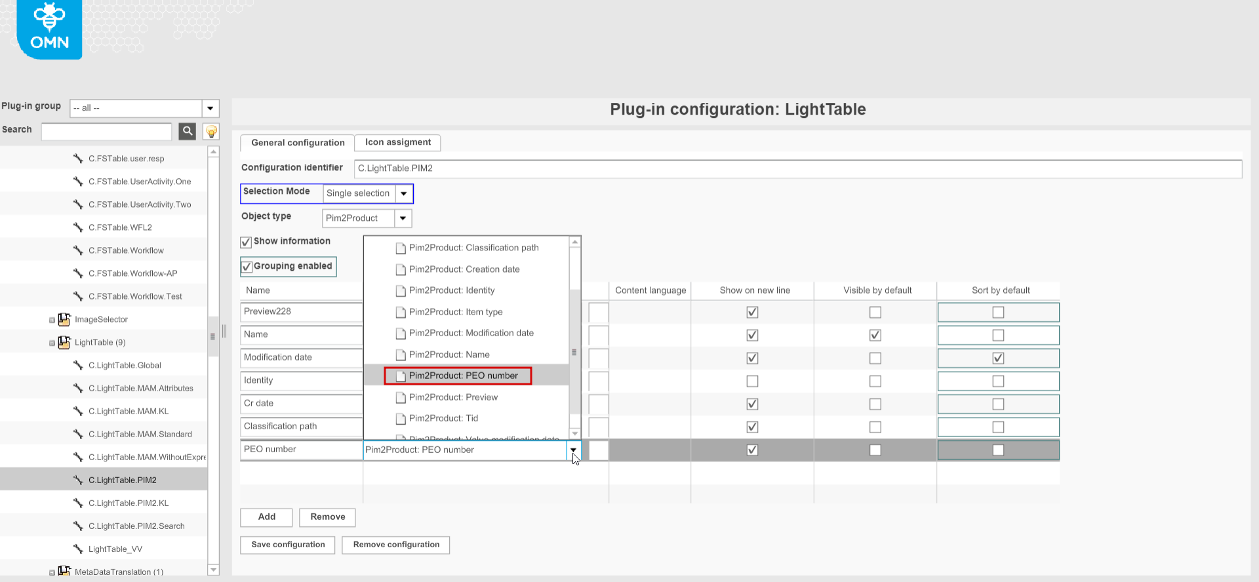Click the LightTable (9) plug-in icon
The image size is (1259, 582).
click(x=64, y=342)
